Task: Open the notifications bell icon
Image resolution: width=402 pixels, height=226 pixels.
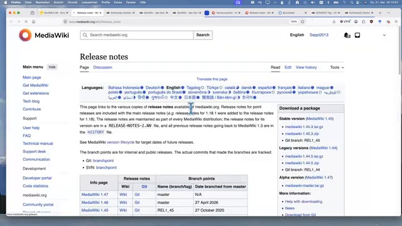Action: (x=347, y=35)
